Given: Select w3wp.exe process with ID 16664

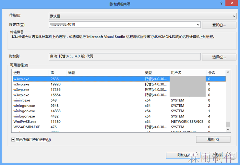Looking at the screenshot, I should [119, 95].
